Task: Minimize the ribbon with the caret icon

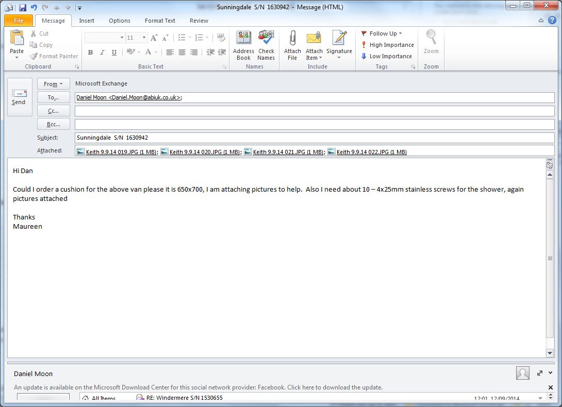Action: point(541,21)
